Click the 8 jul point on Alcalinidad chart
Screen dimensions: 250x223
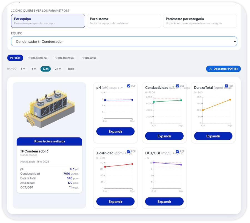pyautogui.click(x=105, y=167)
